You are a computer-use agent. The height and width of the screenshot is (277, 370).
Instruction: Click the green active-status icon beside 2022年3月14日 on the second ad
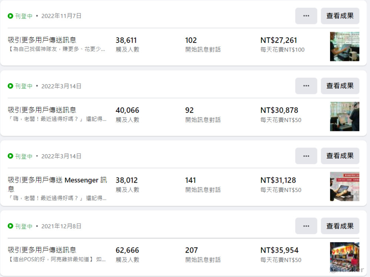pyautogui.click(x=10, y=86)
